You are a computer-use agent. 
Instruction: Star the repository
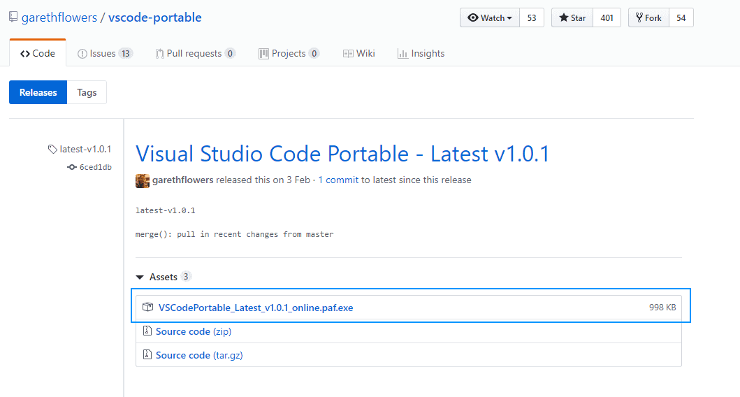pyautogui.click(x=572, y=18)
